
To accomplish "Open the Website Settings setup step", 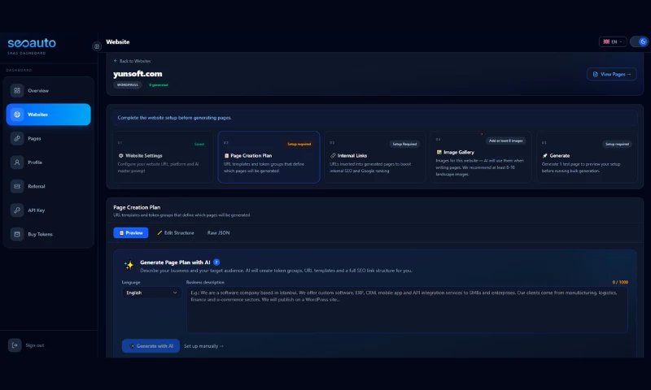I will 162,155.
